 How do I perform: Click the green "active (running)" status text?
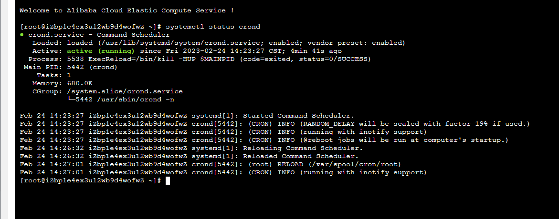tap(101, 51)
